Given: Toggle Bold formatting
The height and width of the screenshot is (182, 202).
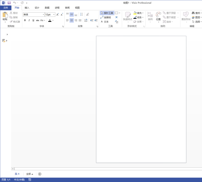Looking at the screenshot, I should (x=25, y=20).
